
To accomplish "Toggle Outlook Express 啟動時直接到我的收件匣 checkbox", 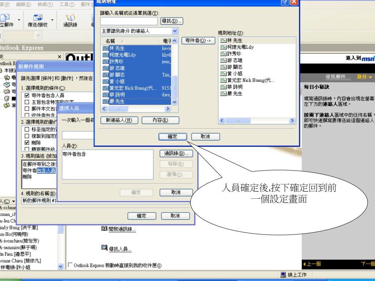I will coord(70,265).
